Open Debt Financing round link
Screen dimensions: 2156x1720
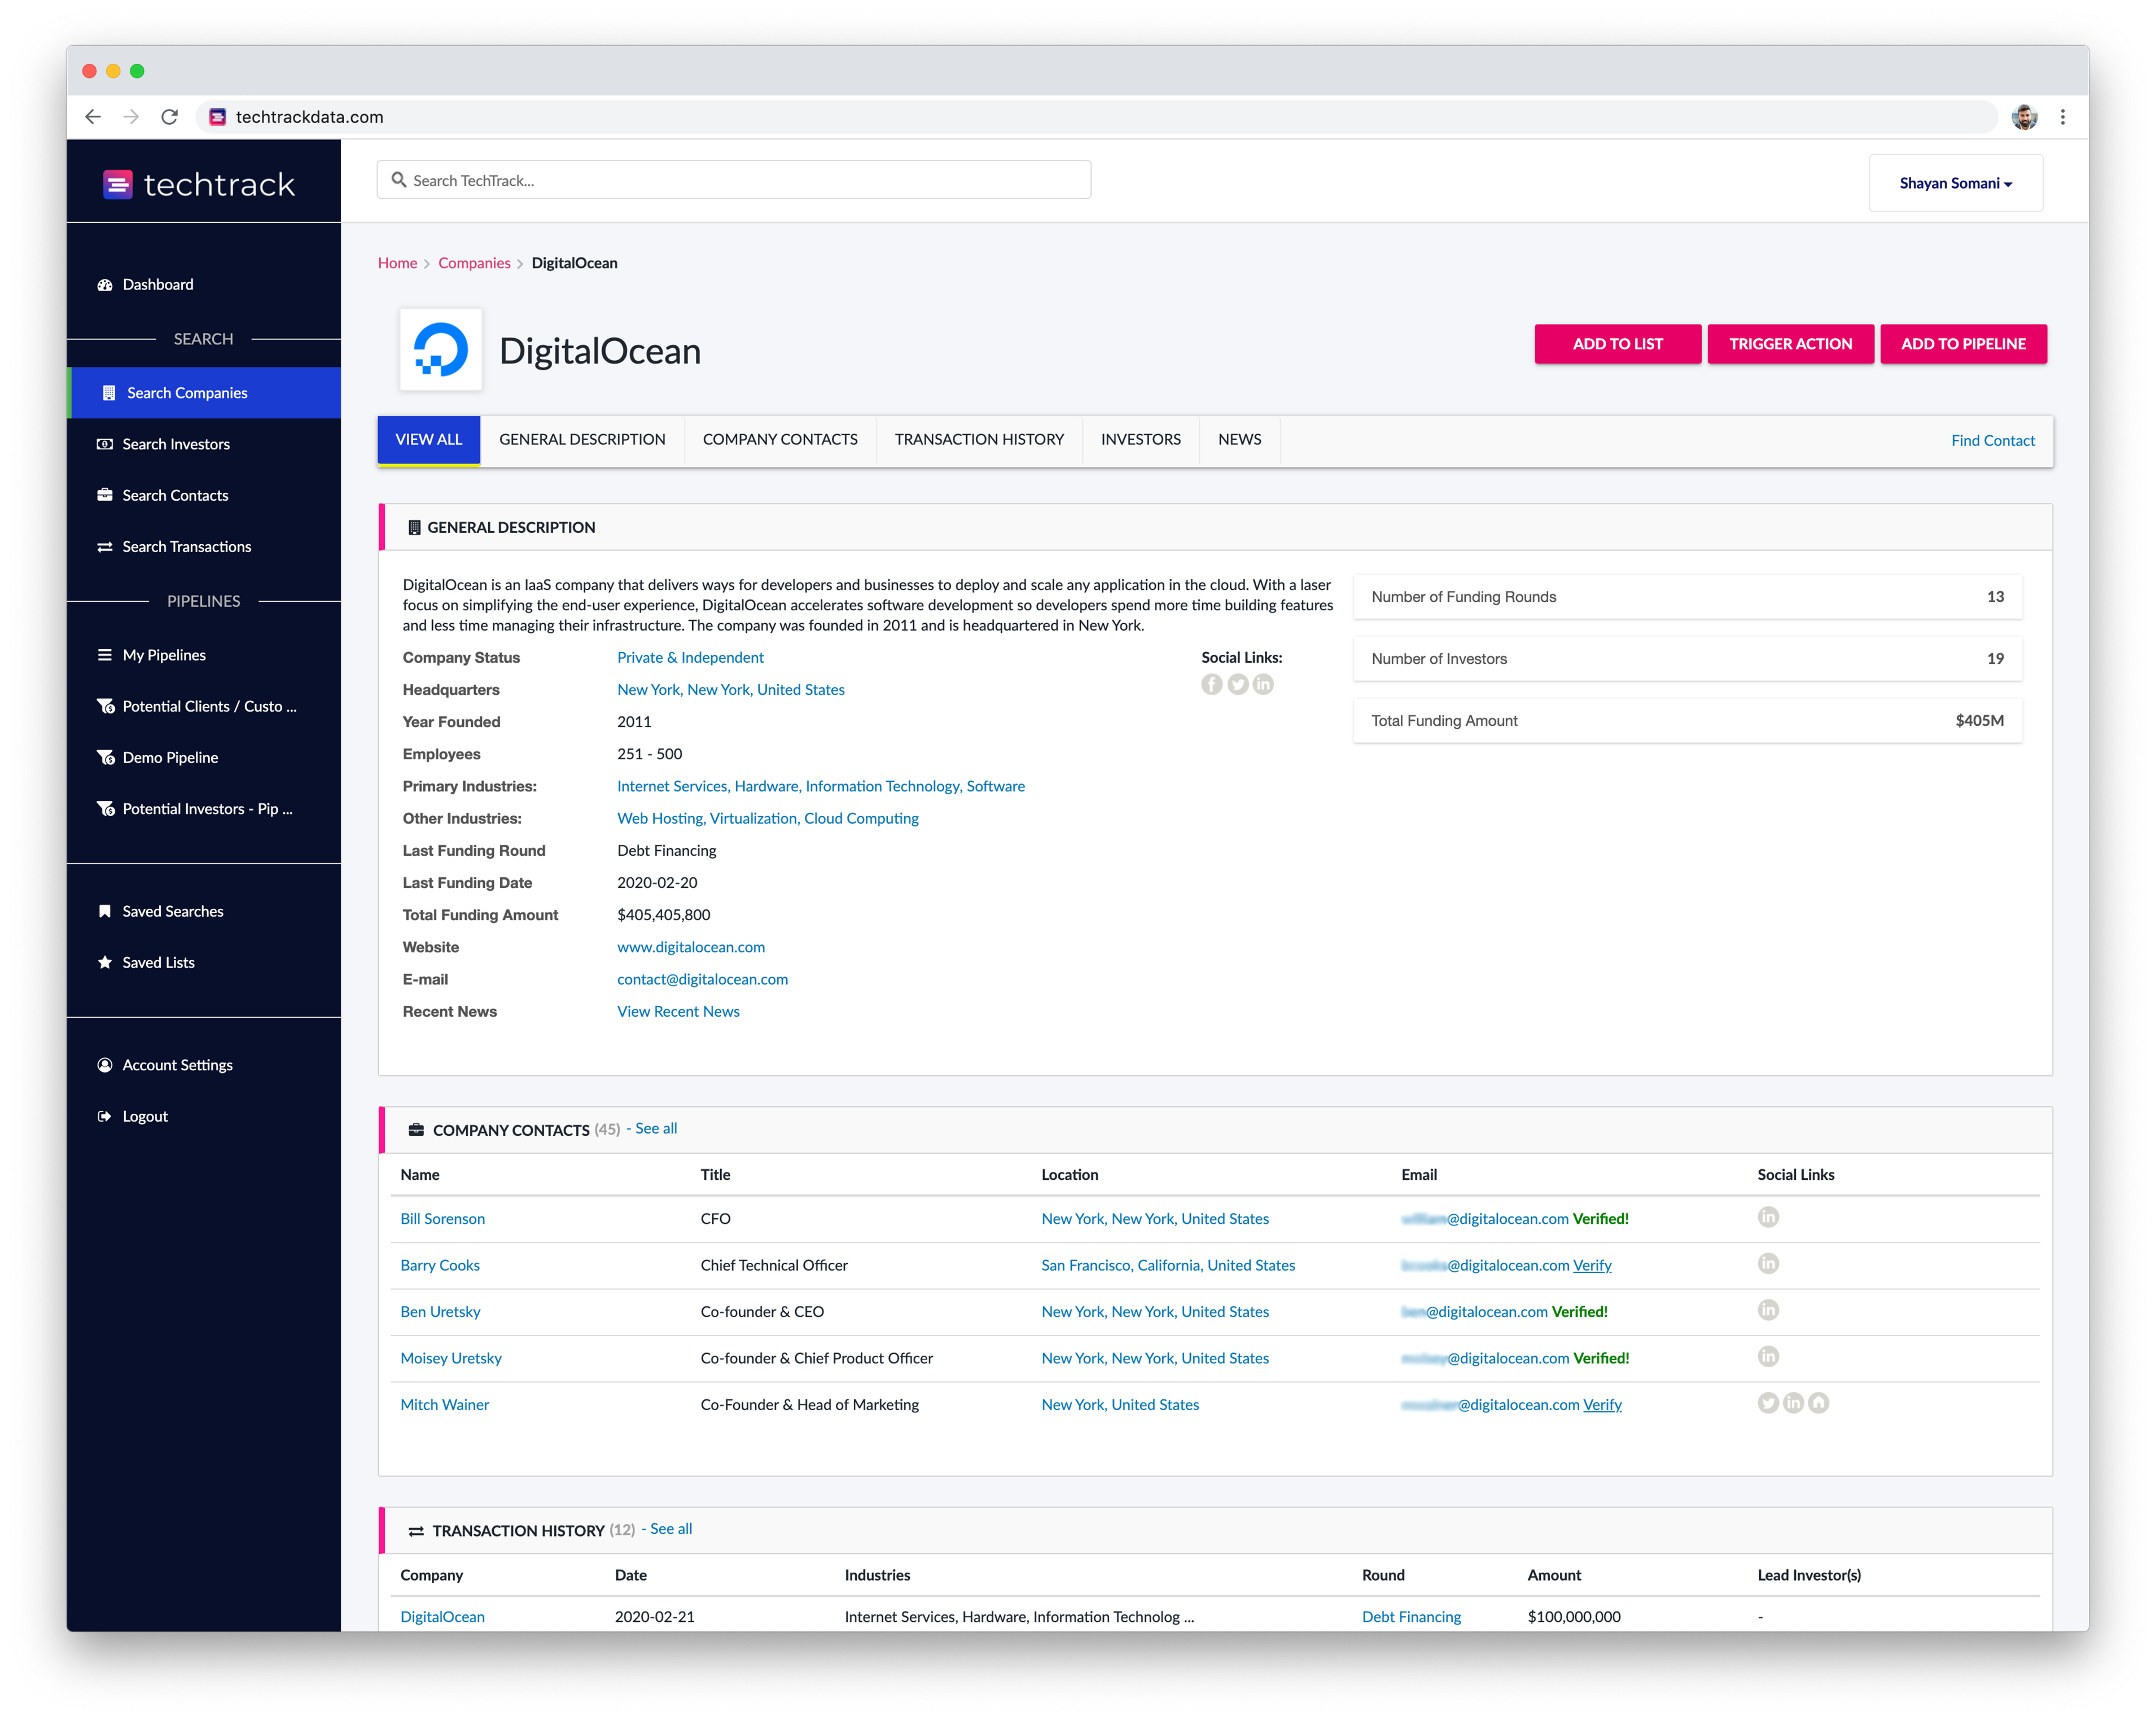pos(1411,1617)
